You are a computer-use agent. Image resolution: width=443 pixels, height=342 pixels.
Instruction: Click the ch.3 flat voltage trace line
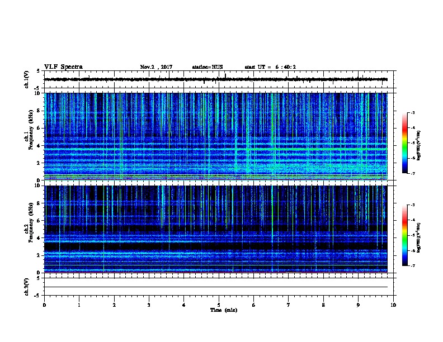coord(216,287)
